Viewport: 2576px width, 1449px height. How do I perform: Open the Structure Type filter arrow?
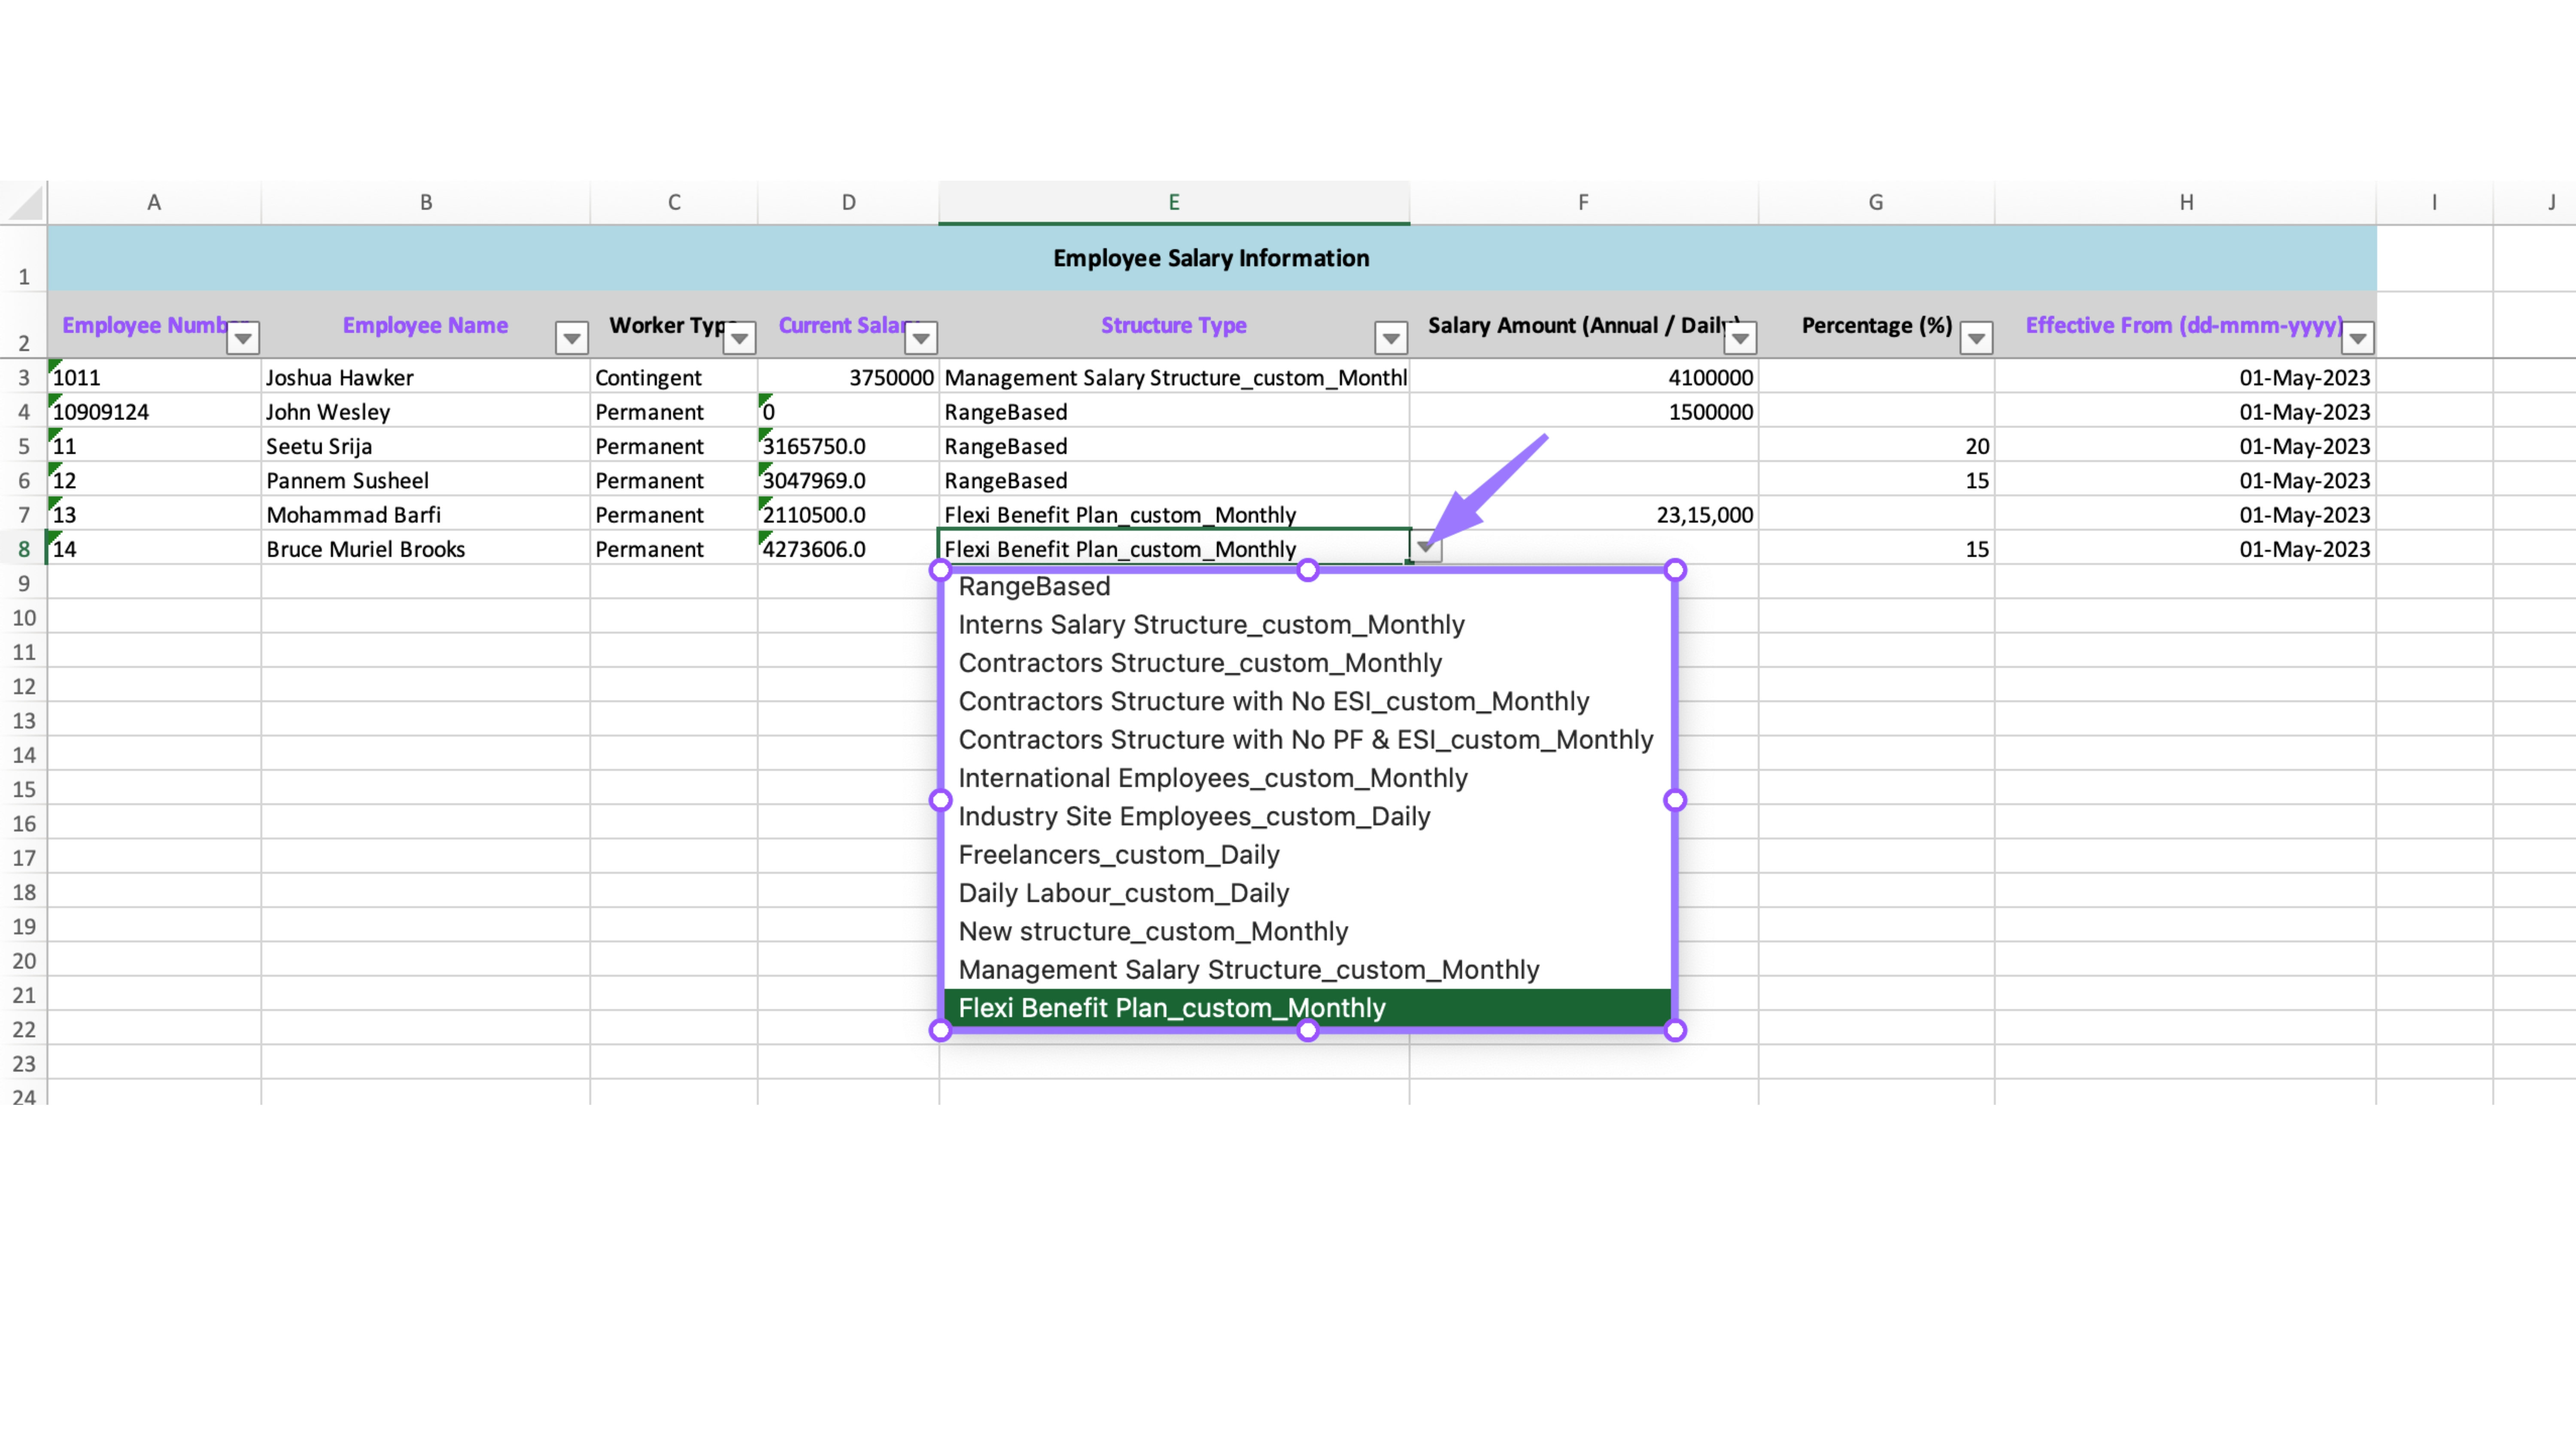click(1390, 338)
